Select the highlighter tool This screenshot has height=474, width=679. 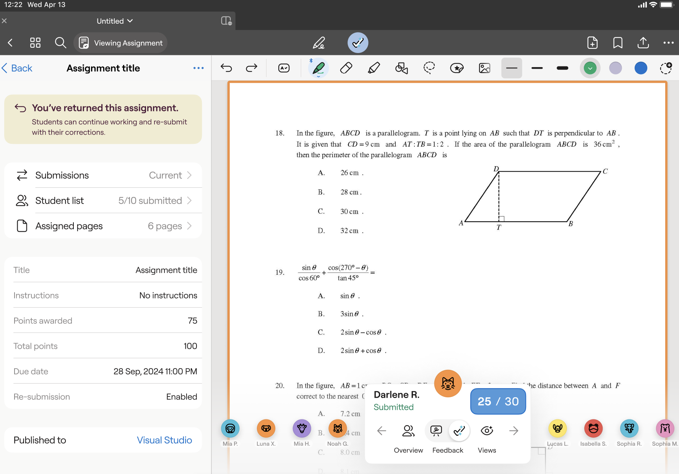point(374,68)
